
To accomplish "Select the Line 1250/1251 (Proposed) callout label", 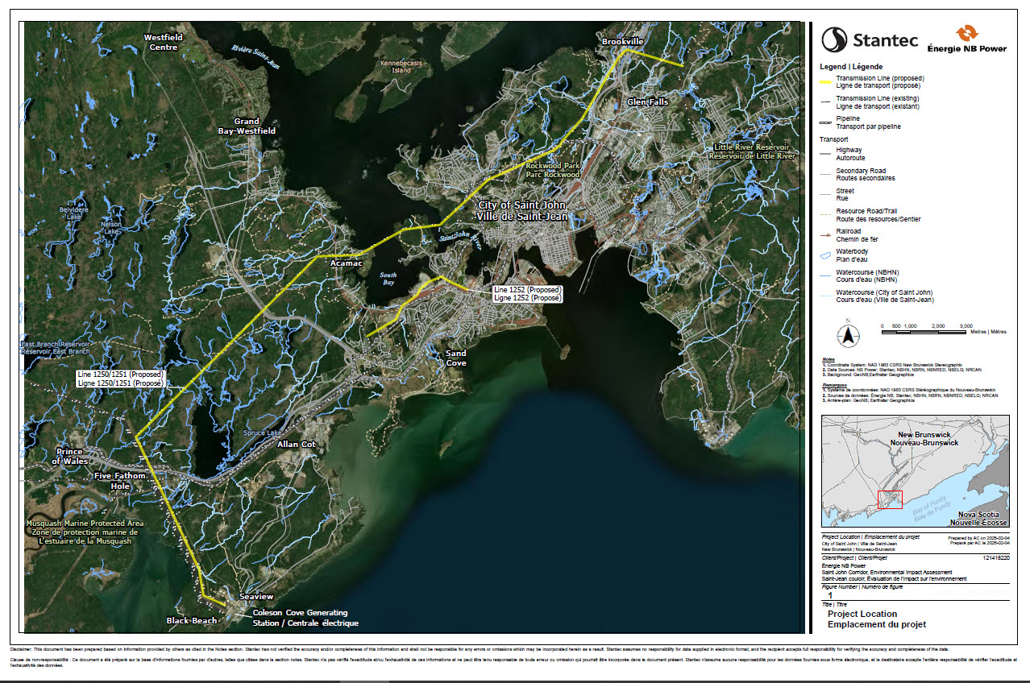I will pos(120,379).
